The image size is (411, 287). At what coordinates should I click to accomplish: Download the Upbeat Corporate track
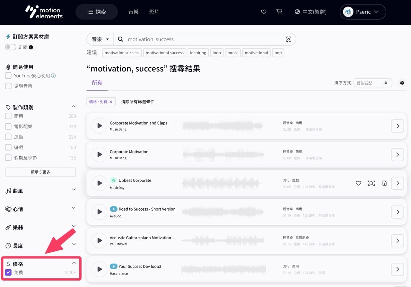(x=384, y=183)
